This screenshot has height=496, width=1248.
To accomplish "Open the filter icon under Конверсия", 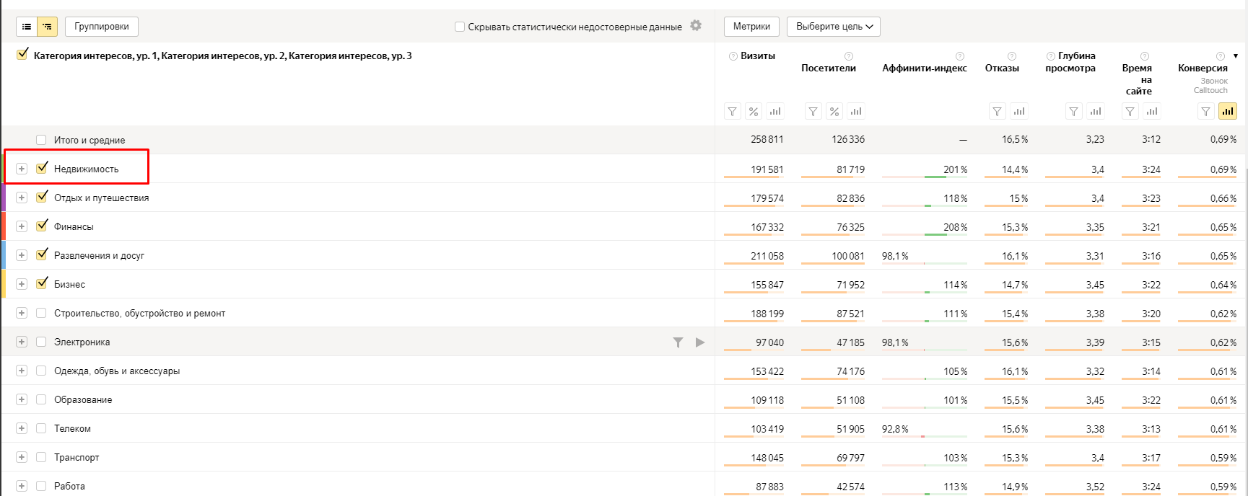I will tap(1206, 112).
